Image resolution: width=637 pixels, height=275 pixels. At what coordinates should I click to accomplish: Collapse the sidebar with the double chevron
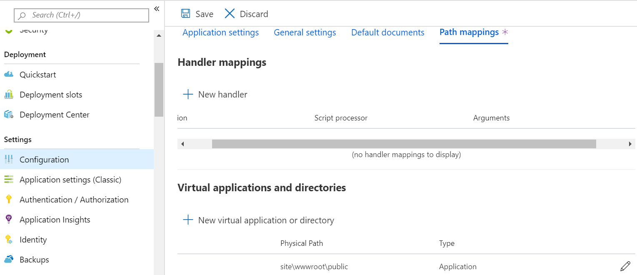pos(157,9)
